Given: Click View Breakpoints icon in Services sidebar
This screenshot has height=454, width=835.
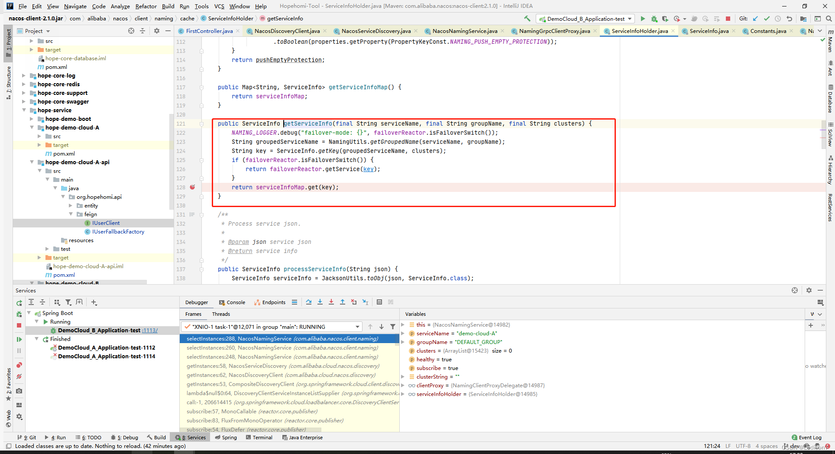Looking at the screenshot, I should click(x=19, y=365).
